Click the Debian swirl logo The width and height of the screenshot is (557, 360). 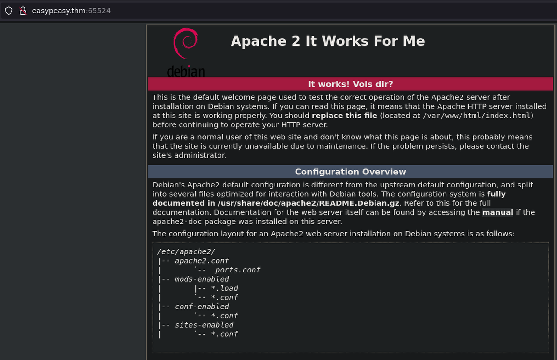(186, 43)
